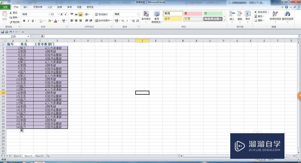Click the Undo arrow in quick access toolbar
The height and width of the screenshot is (163, 301).
[11, 32]
